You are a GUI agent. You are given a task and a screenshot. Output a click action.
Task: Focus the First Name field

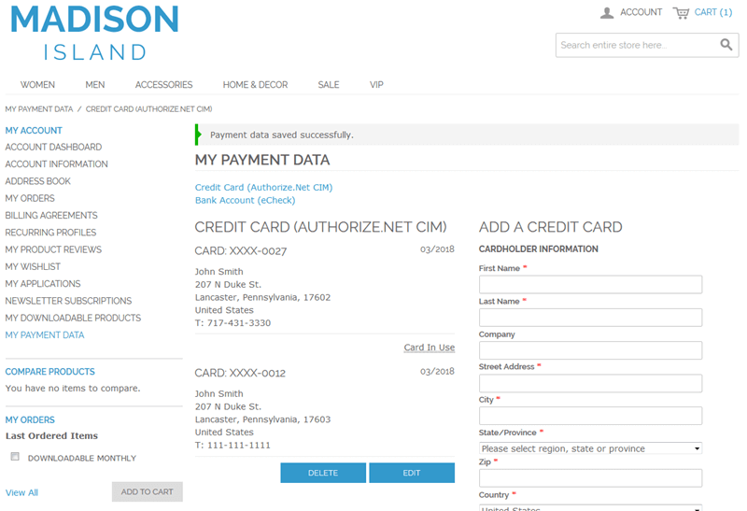point(590,285)
